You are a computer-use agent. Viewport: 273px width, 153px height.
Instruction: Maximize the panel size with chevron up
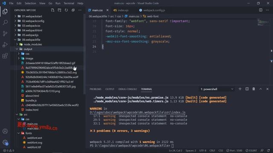(x=261, y=89)
